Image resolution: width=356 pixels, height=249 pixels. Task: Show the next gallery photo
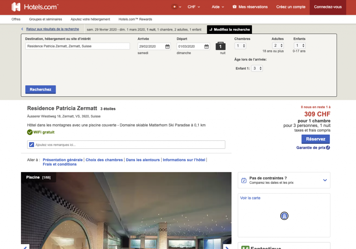point(227,247)
